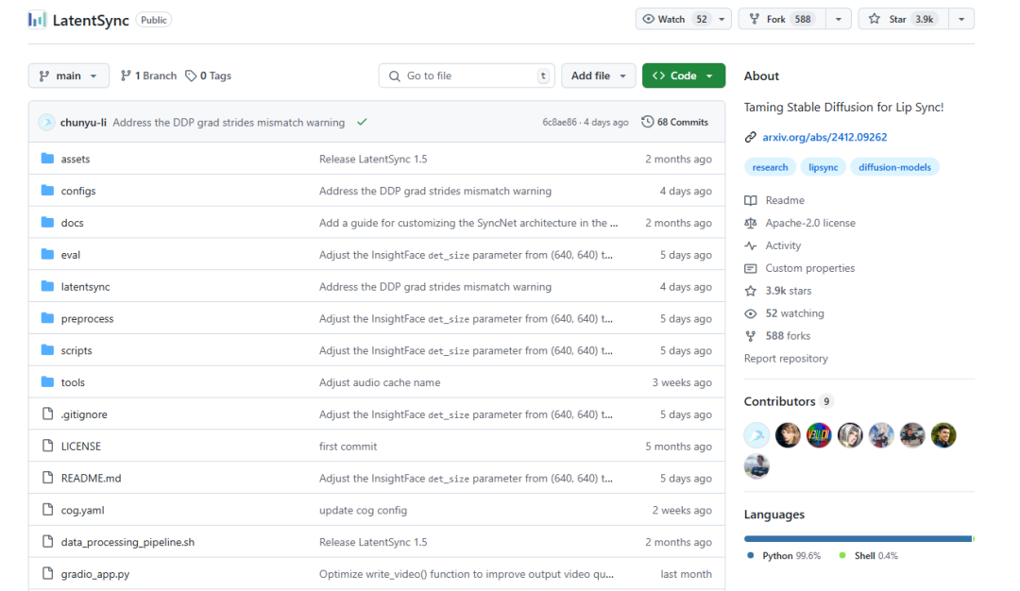Star the LatentSync repository
This screenshot has height=591, width=1020.
(904, 20)
